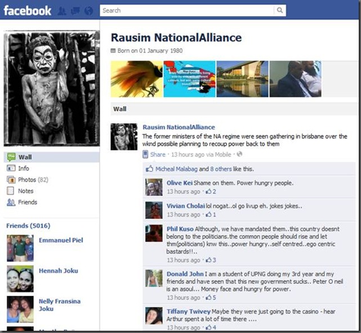
Task: Click the Rausim NationalAlliance profile name heading
Action: pyautogui.click(x=176, y=38)
